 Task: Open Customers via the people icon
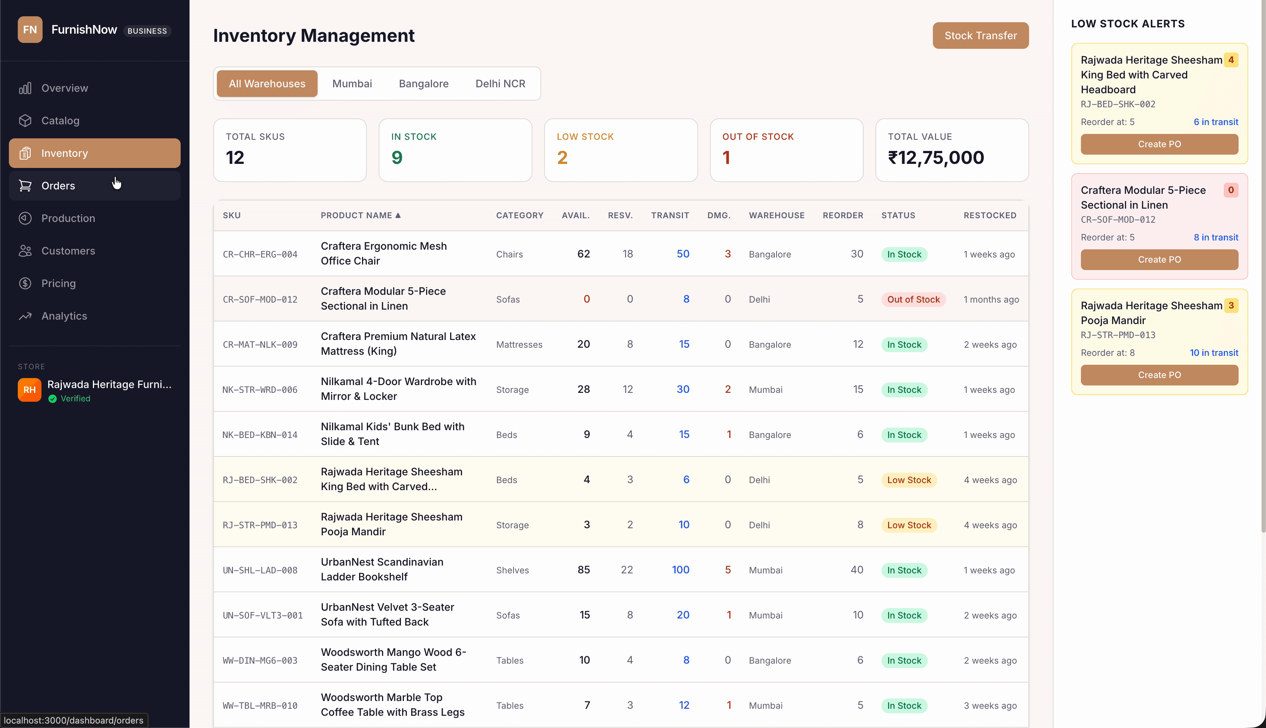point(25,250)
